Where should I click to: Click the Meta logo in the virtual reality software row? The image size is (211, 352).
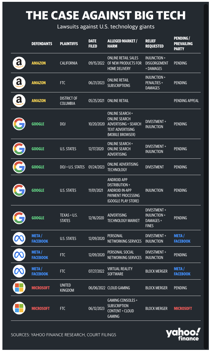[x=19, y=271]
